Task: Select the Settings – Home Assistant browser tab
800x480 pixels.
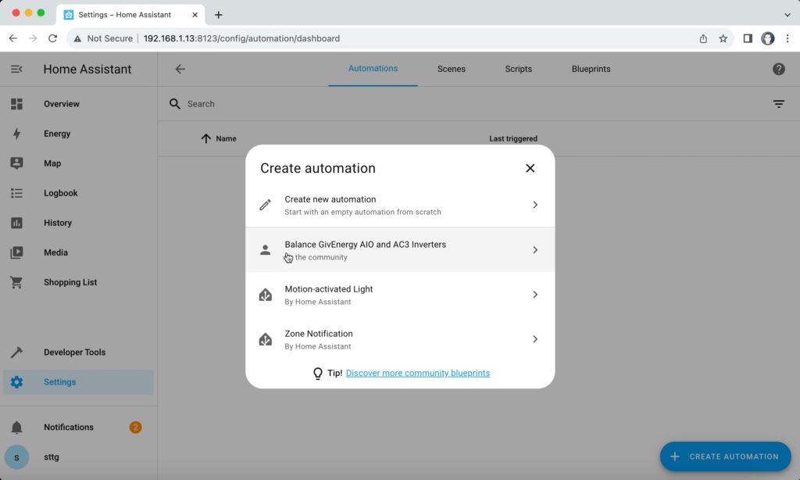Action: coord(130,15)
